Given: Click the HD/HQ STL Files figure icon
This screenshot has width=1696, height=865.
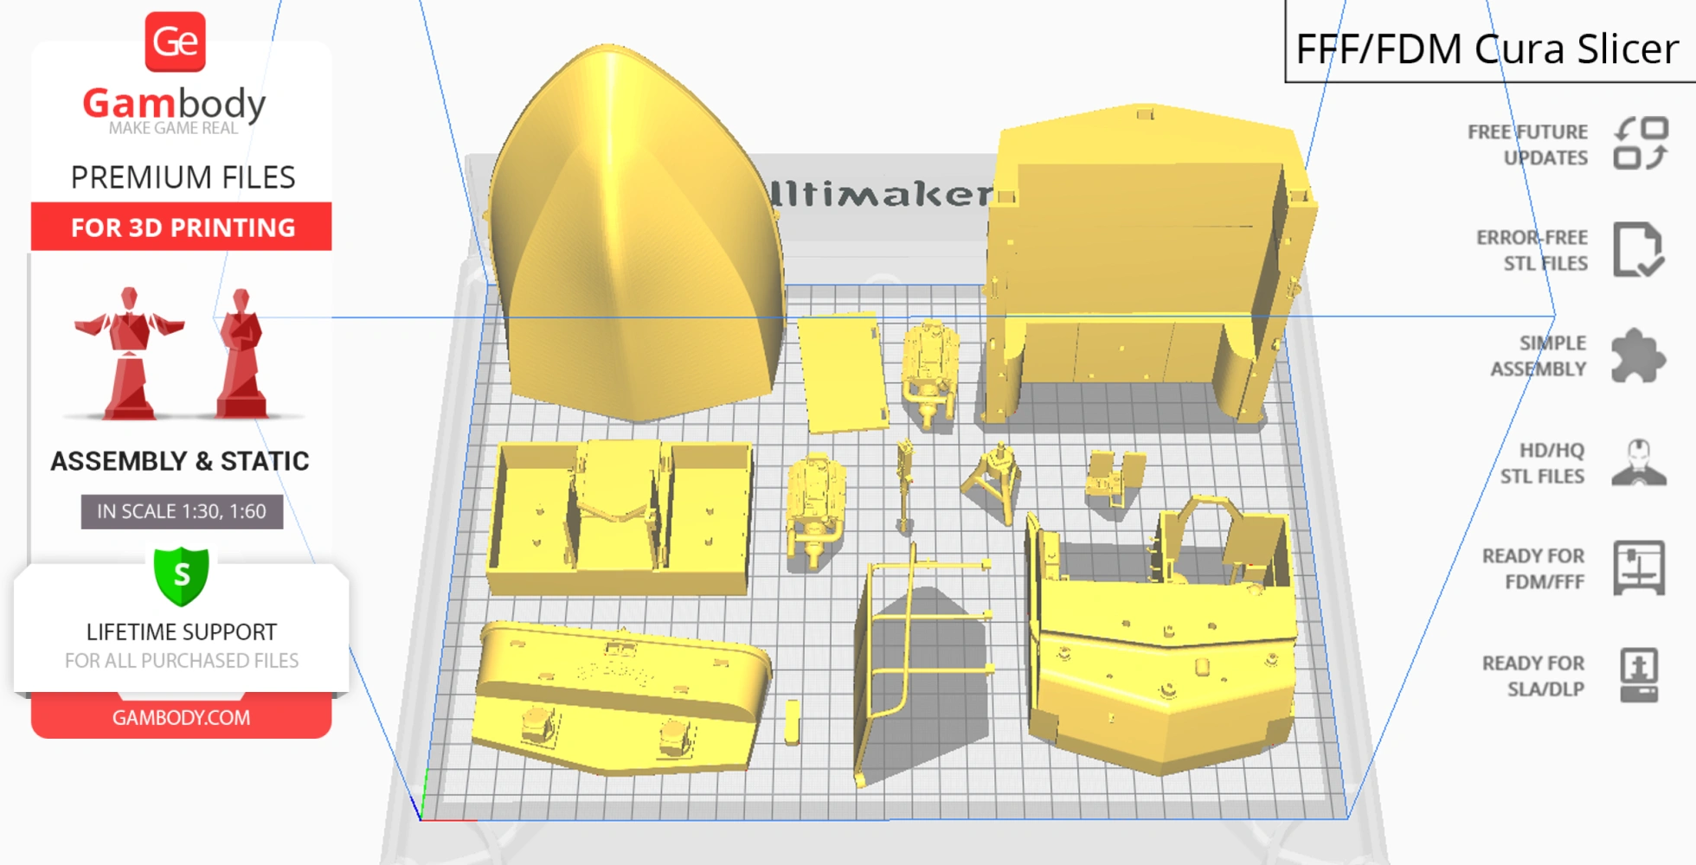Looking at the screenshot, I should click(x=1638, y=463).
